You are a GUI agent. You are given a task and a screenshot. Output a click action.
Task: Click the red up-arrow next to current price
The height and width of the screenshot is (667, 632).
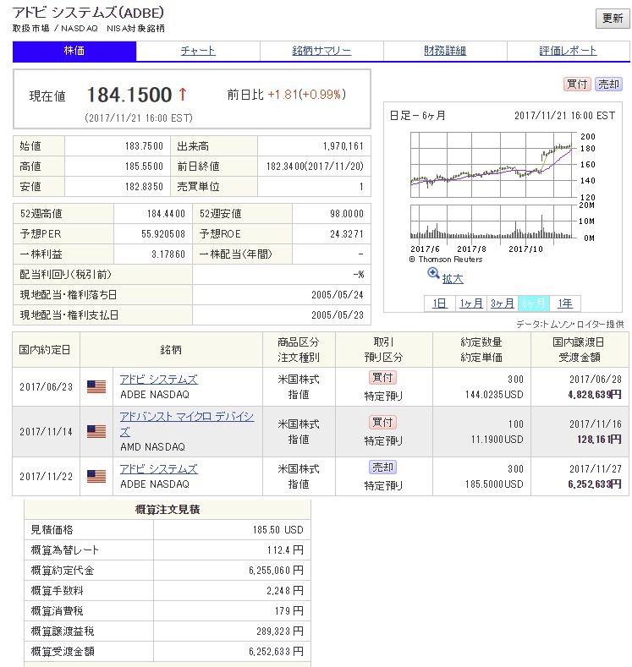183,95
